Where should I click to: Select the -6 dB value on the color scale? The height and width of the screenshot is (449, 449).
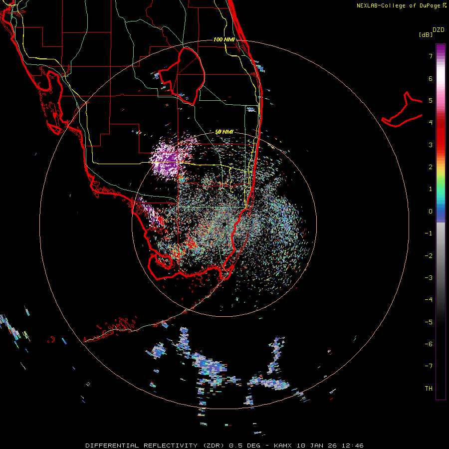pyautogui.click(x=429, y=344)
